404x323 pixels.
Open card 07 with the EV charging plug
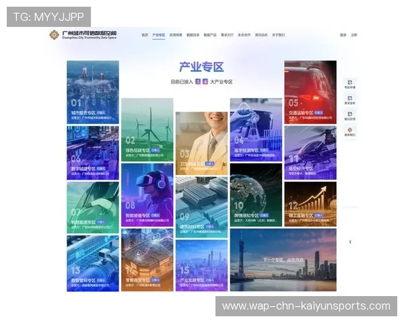pyautogui.click(x=93, y=208)
